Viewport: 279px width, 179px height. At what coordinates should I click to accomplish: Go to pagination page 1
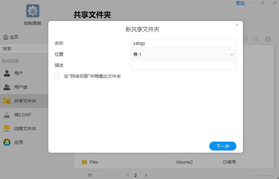[128, 176]
